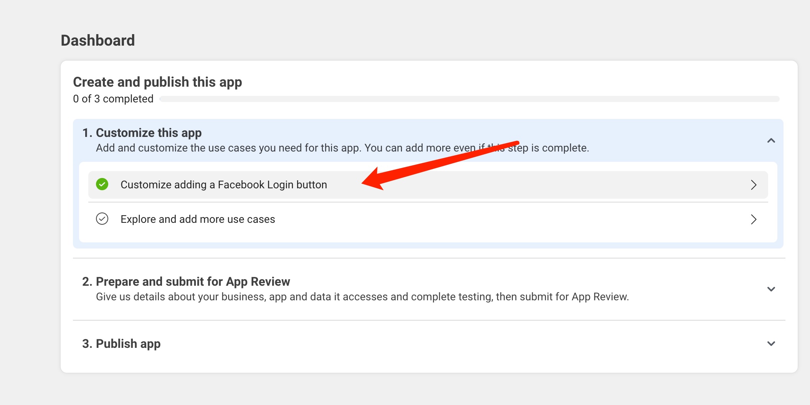The width and height of the screenshot is (810, 405).
Task: Click the 3. Publish app heading
Action: [x=121, y=344]
